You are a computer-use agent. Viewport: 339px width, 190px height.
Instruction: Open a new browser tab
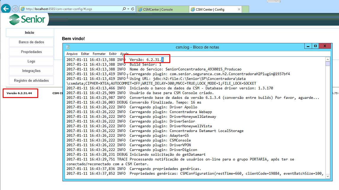(245, 9)
